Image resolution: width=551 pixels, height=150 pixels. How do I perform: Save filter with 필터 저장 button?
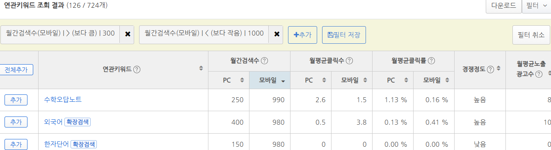click(x=344, y=35)
